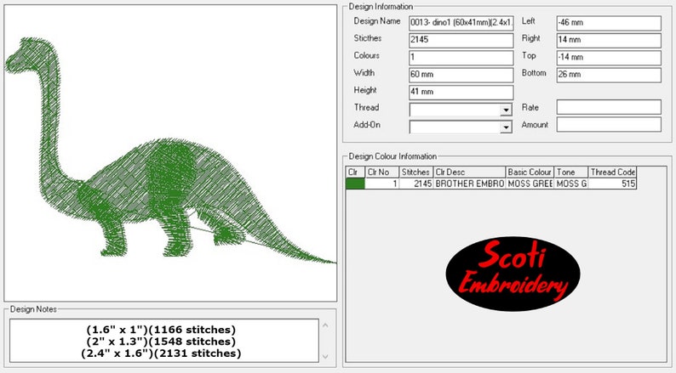Image resolution: width=676 pixels, height=373 pixels.
Task: Click the empty Amount input field
Action: tap(608, 125)
